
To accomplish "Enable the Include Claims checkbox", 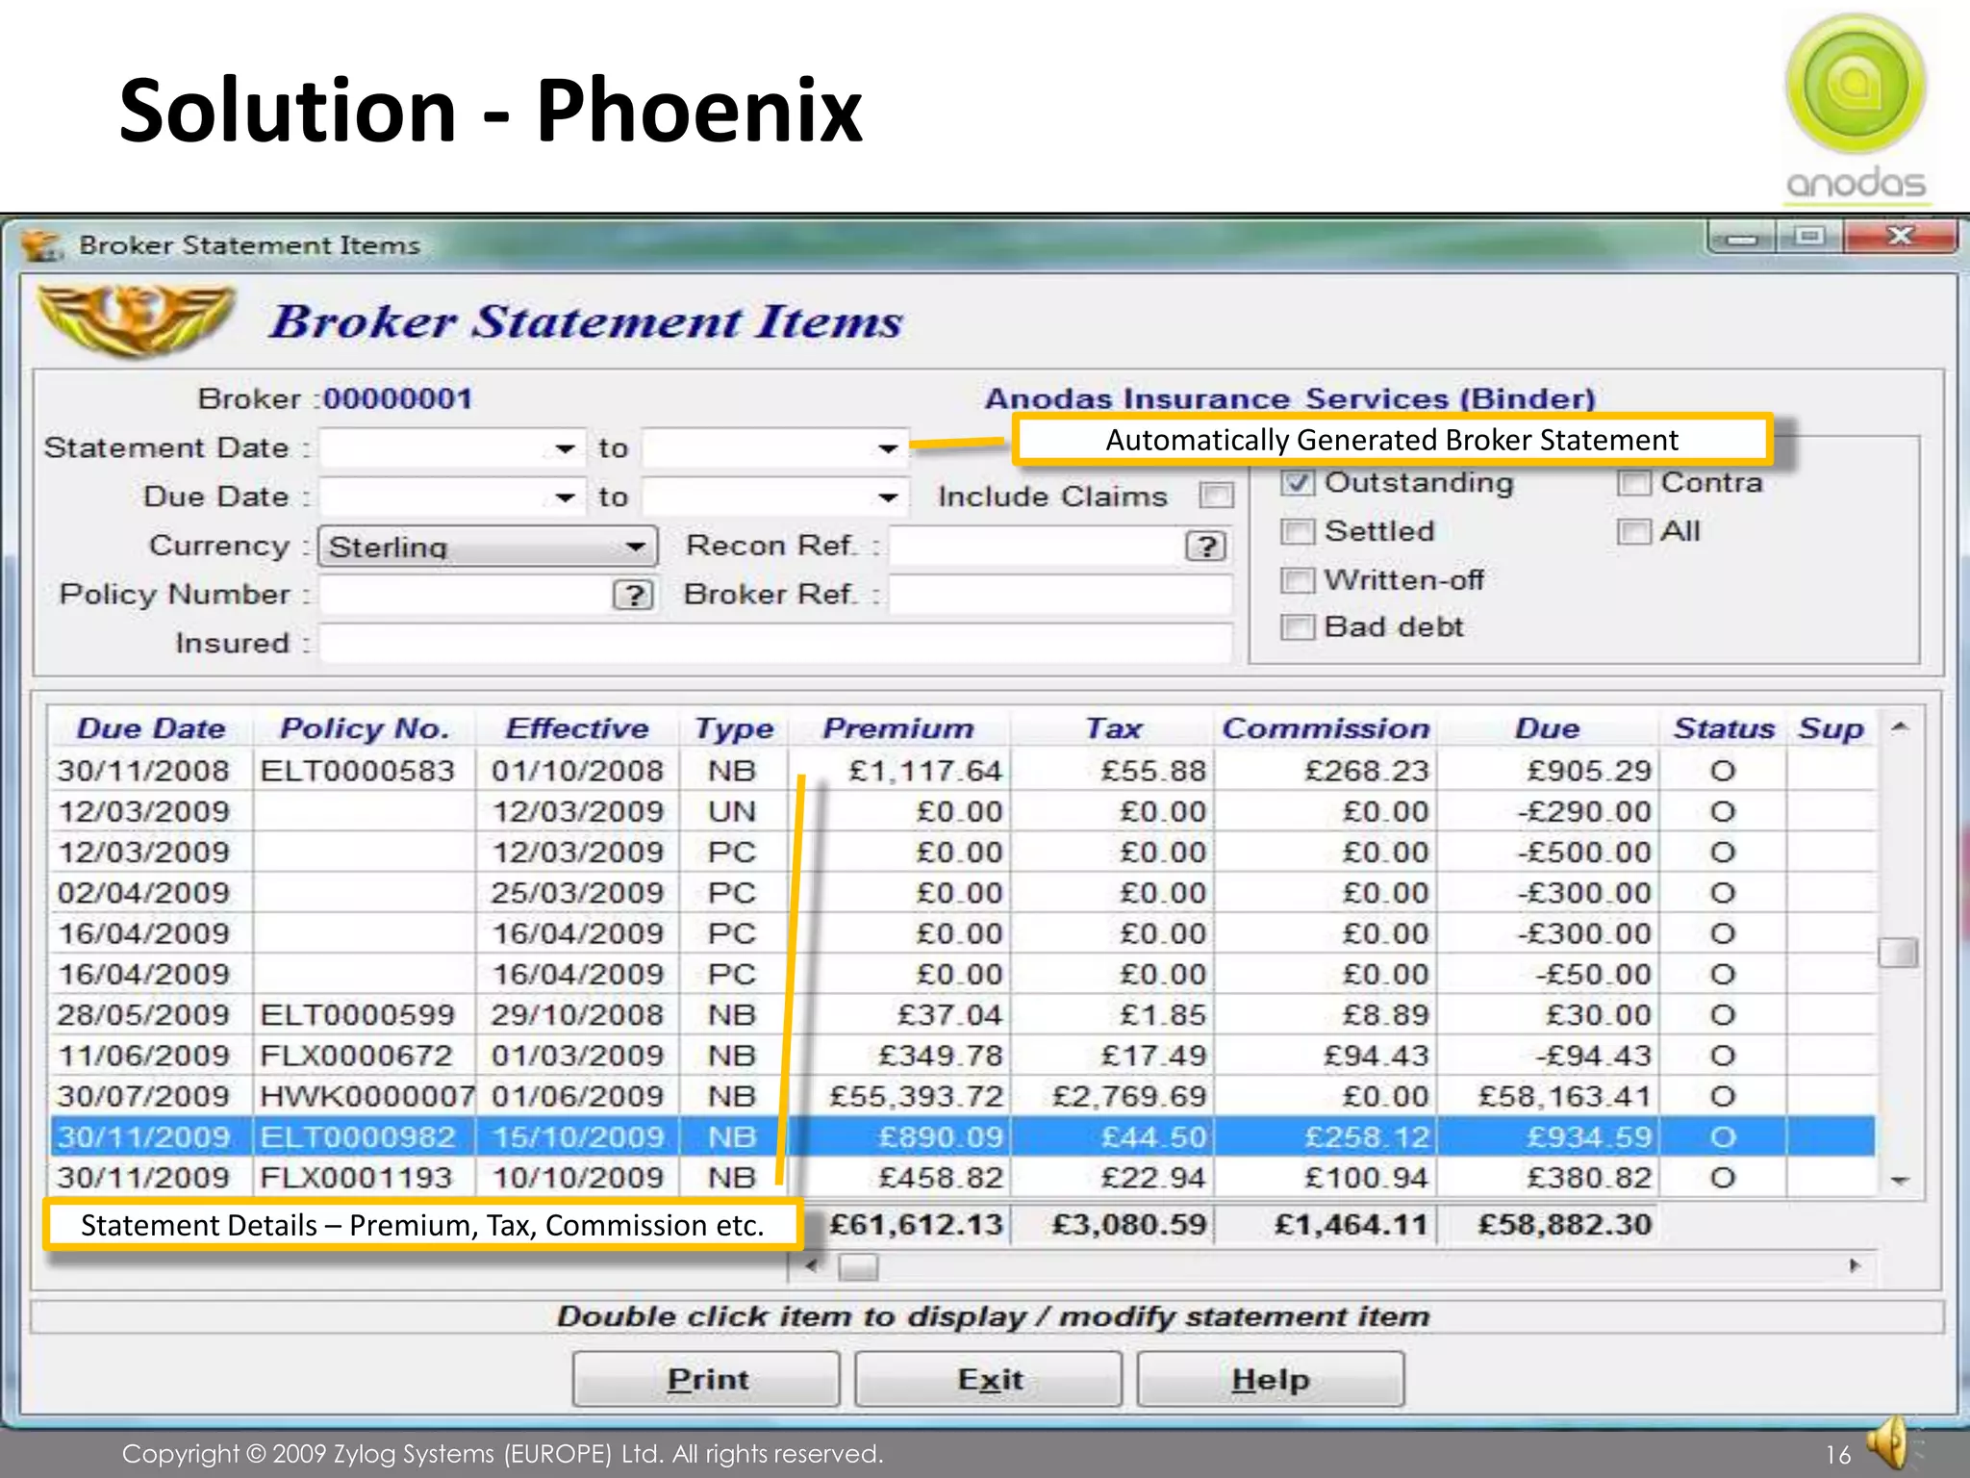I will click(1217, 496).
